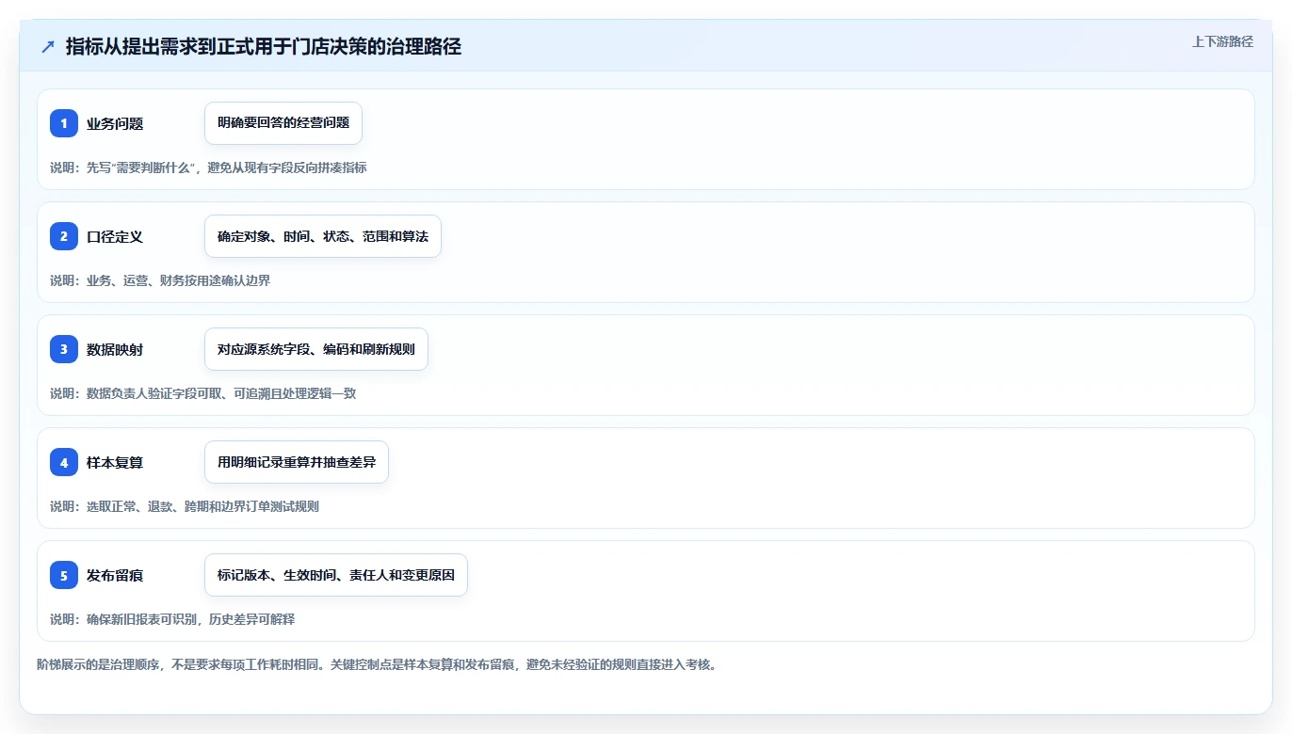
Task: Select the 用明细记录重算并抽查差异 chip
Action: click(297, 462)
